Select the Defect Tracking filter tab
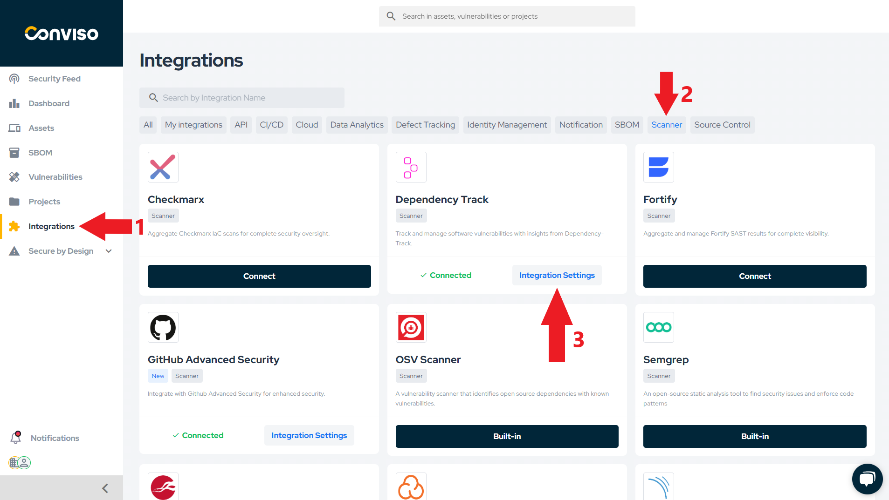 tap(425, 125)
